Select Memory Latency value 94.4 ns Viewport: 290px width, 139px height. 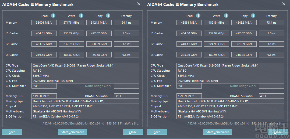pyautogui.click(x=126, y=23)
